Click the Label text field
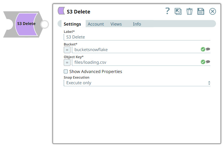This screenshot has height=146, width=223. point(137,37)
